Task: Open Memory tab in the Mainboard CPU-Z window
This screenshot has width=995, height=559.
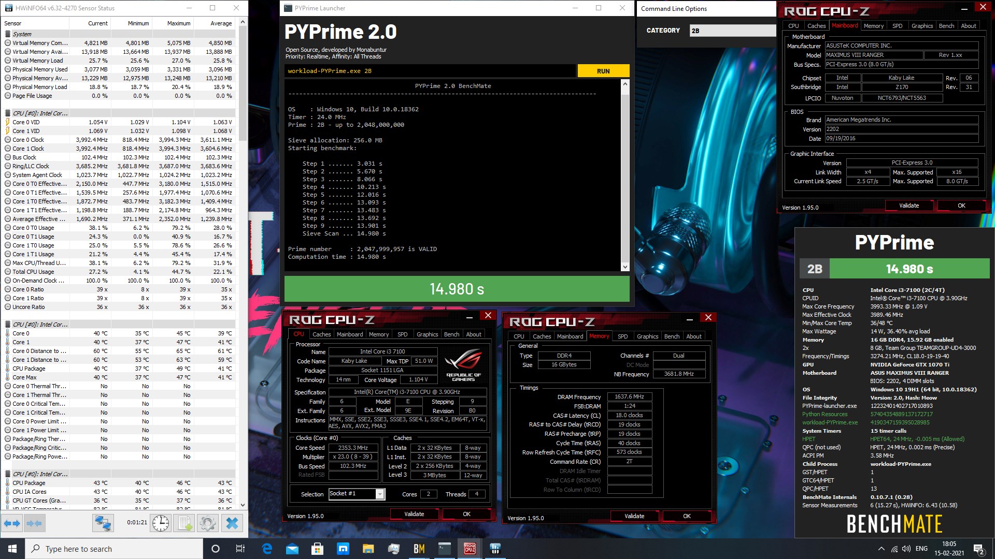Action: [x=873, y=26]
